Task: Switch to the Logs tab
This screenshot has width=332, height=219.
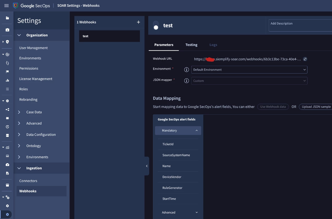Action: pyautogui.click(x=213, y=45)
